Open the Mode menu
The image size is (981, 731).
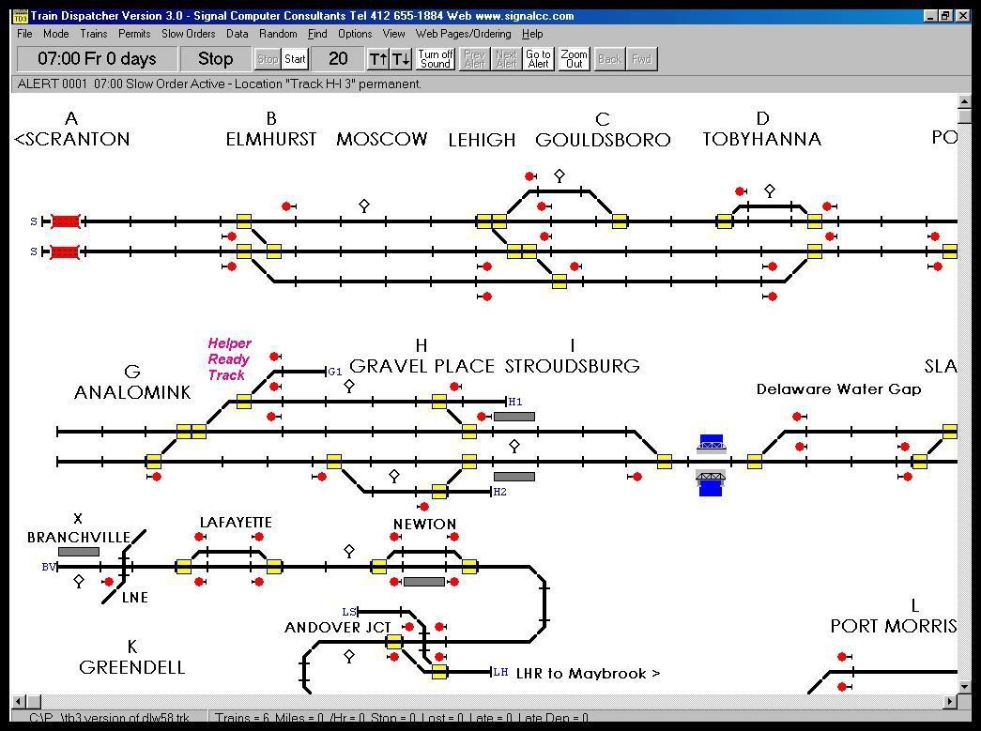click(x=55, y=34)
